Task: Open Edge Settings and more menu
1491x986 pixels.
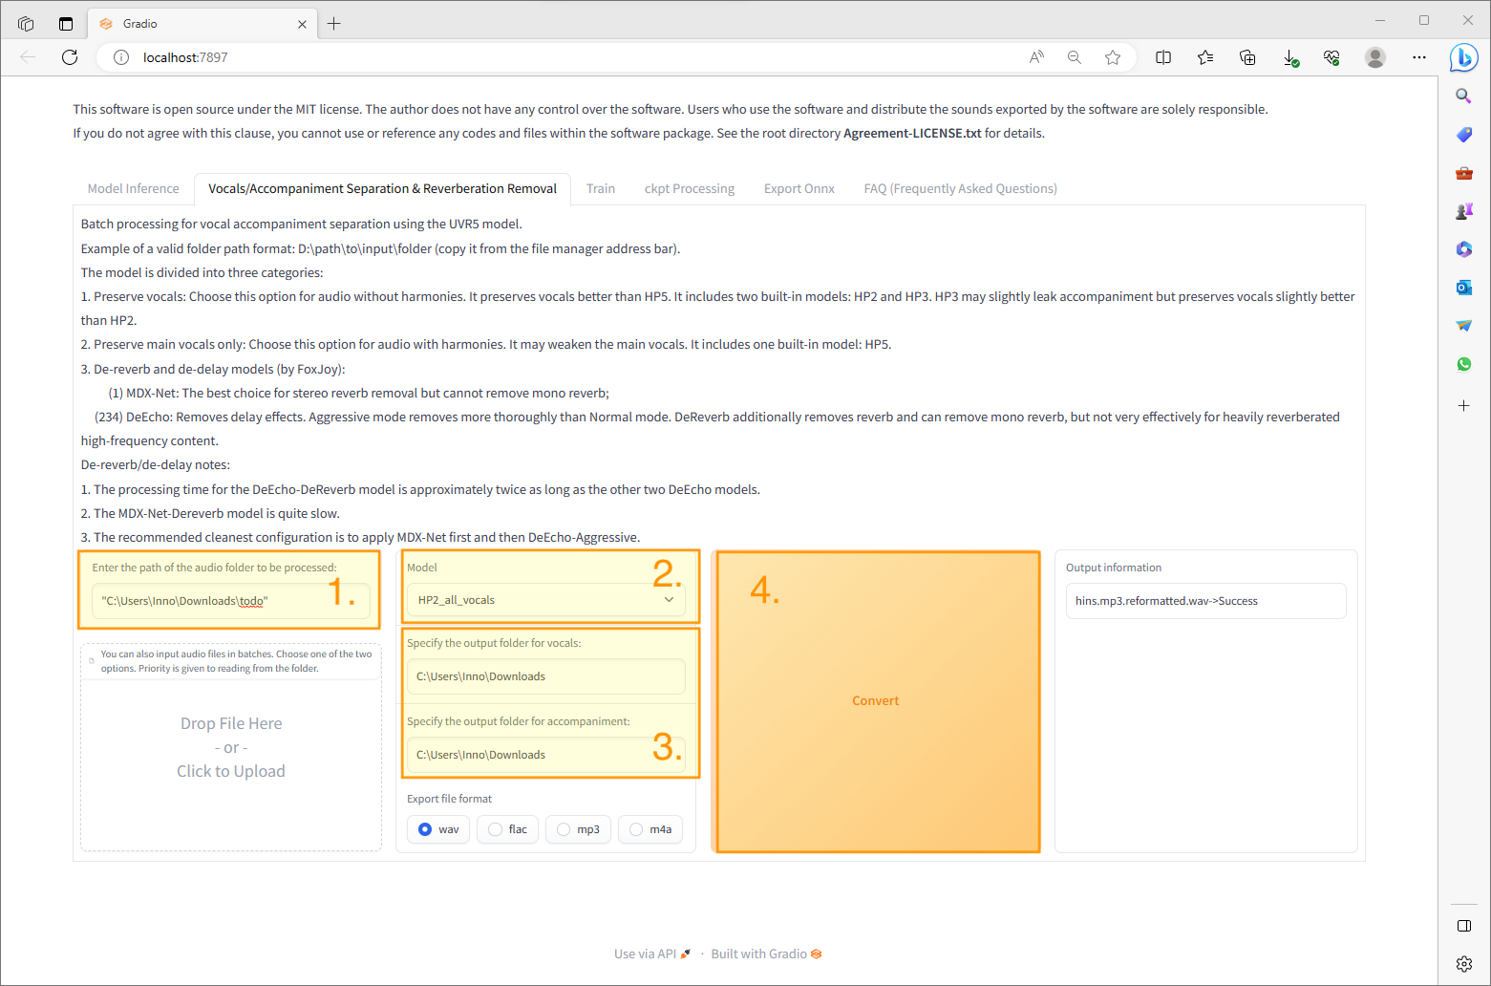Action: 1419,57
